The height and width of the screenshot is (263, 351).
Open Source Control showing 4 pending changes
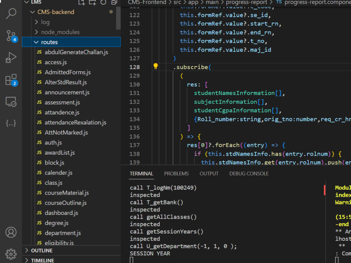pyautogui.click(x=10, y=36)
